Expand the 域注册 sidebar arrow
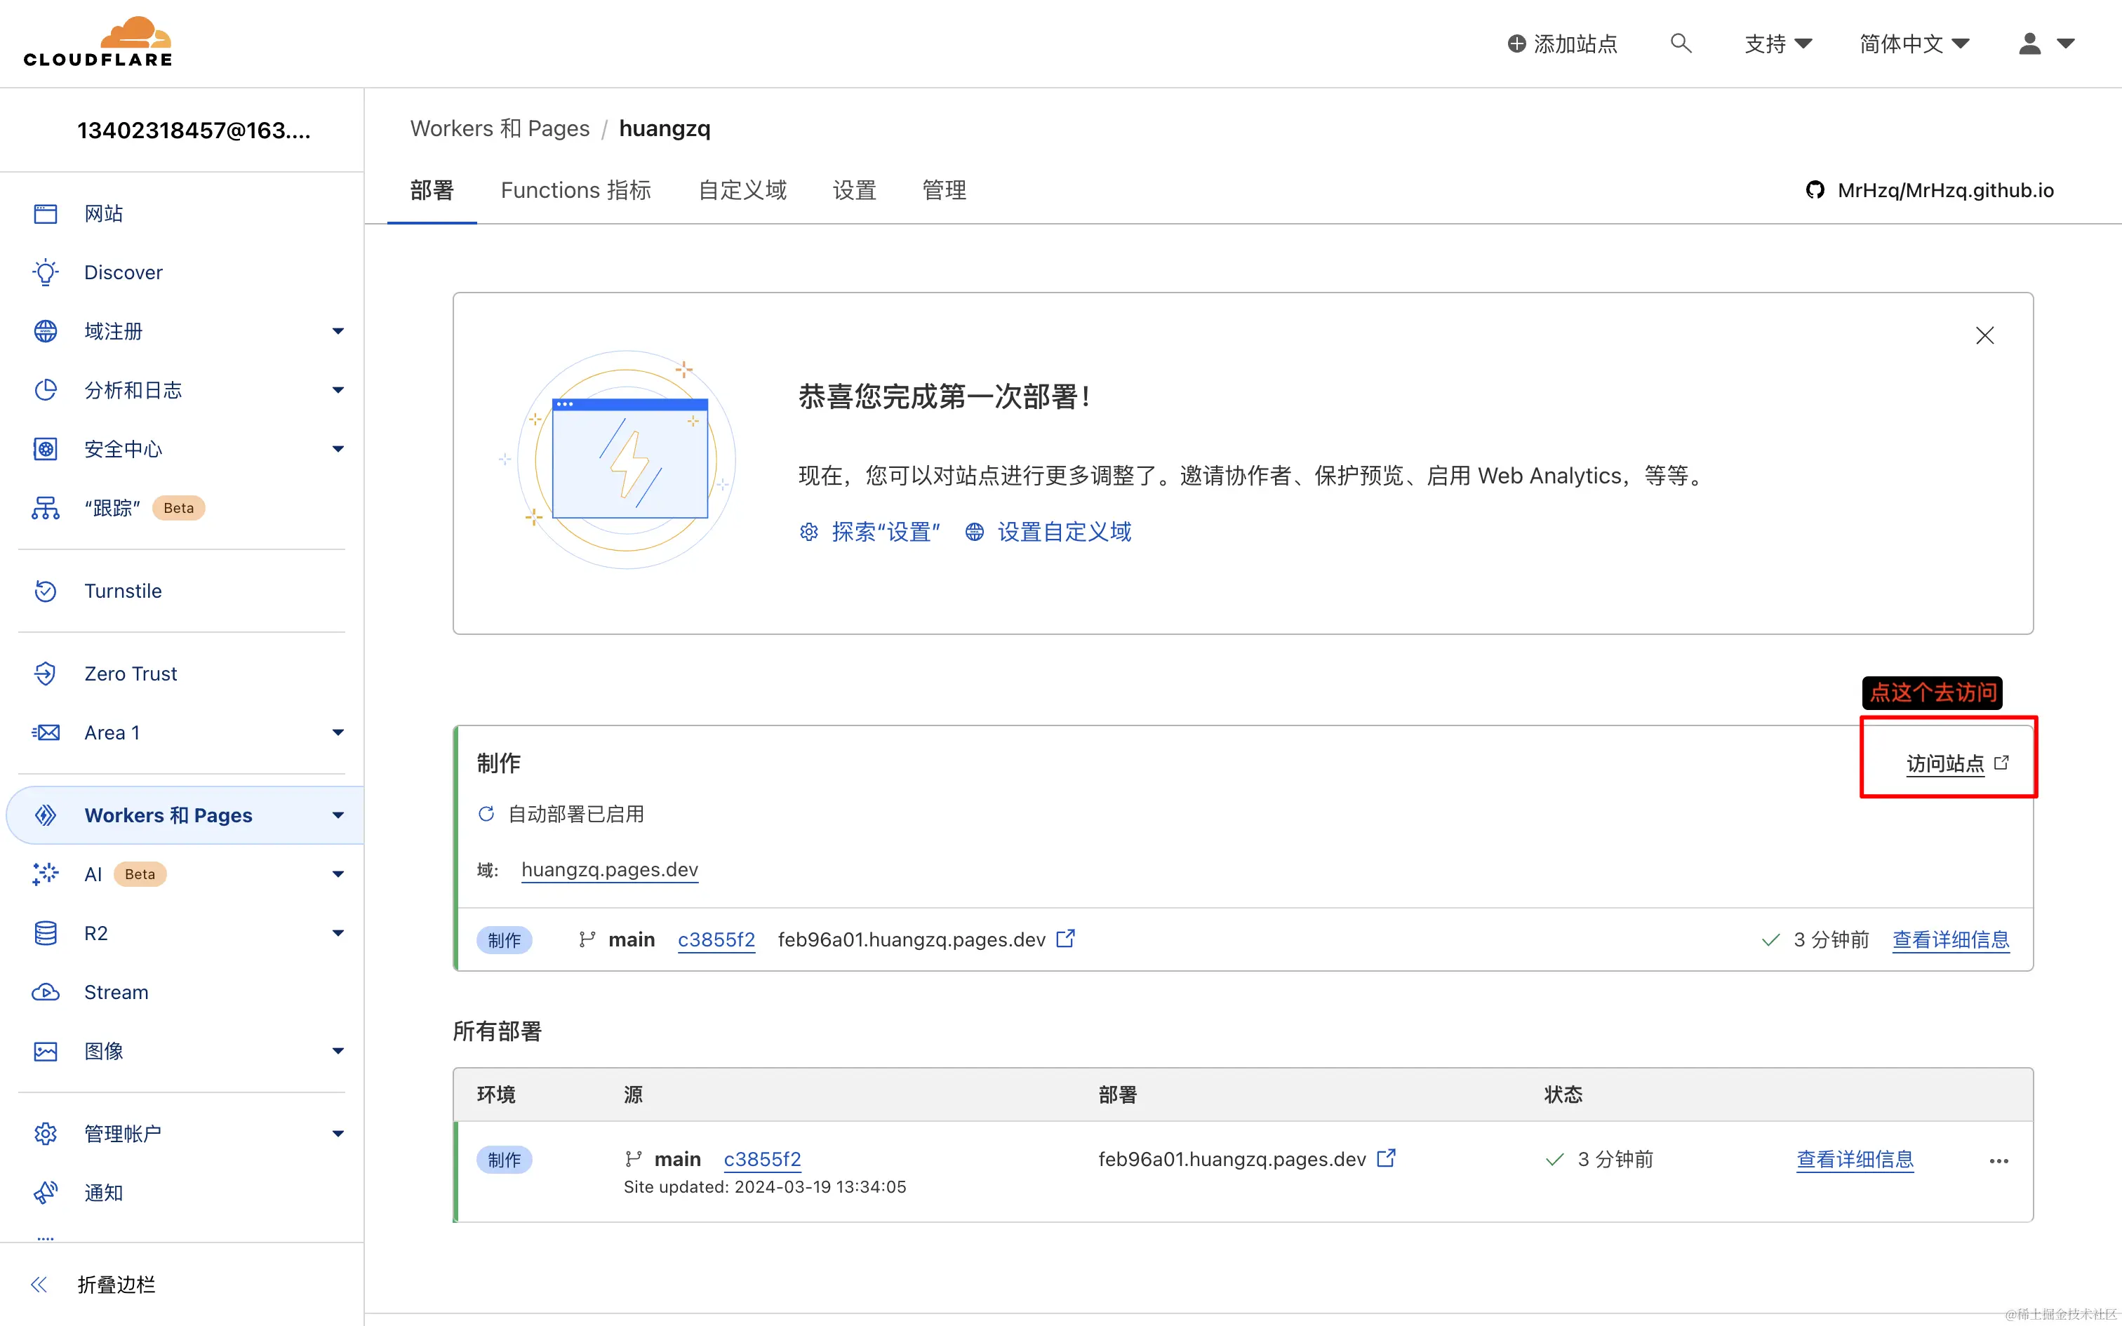The height and width of the screenshot is (1326, 2122). (338, 331)
